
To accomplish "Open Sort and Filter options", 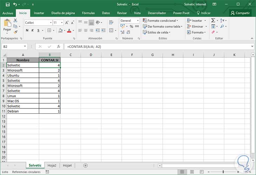I will (222, 20).
